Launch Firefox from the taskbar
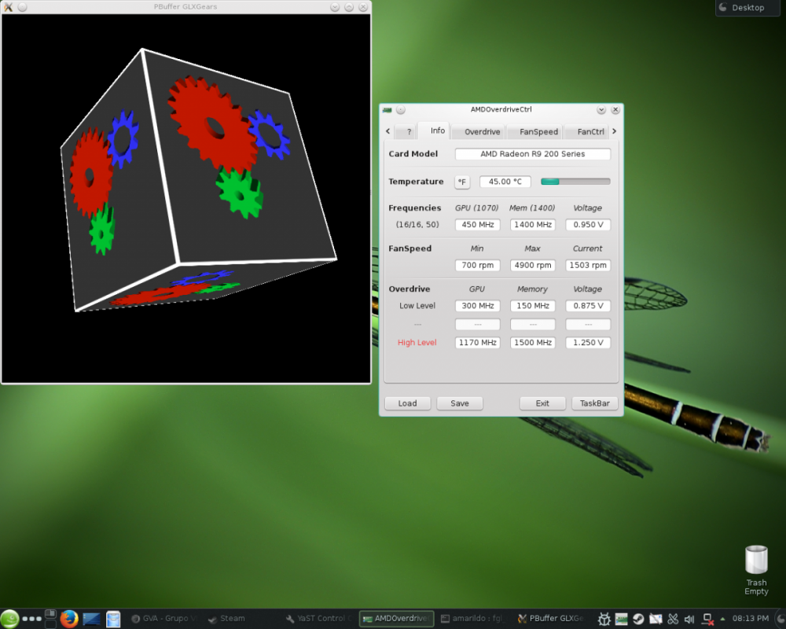Screen dimensions: 786x629 (69, 619)
